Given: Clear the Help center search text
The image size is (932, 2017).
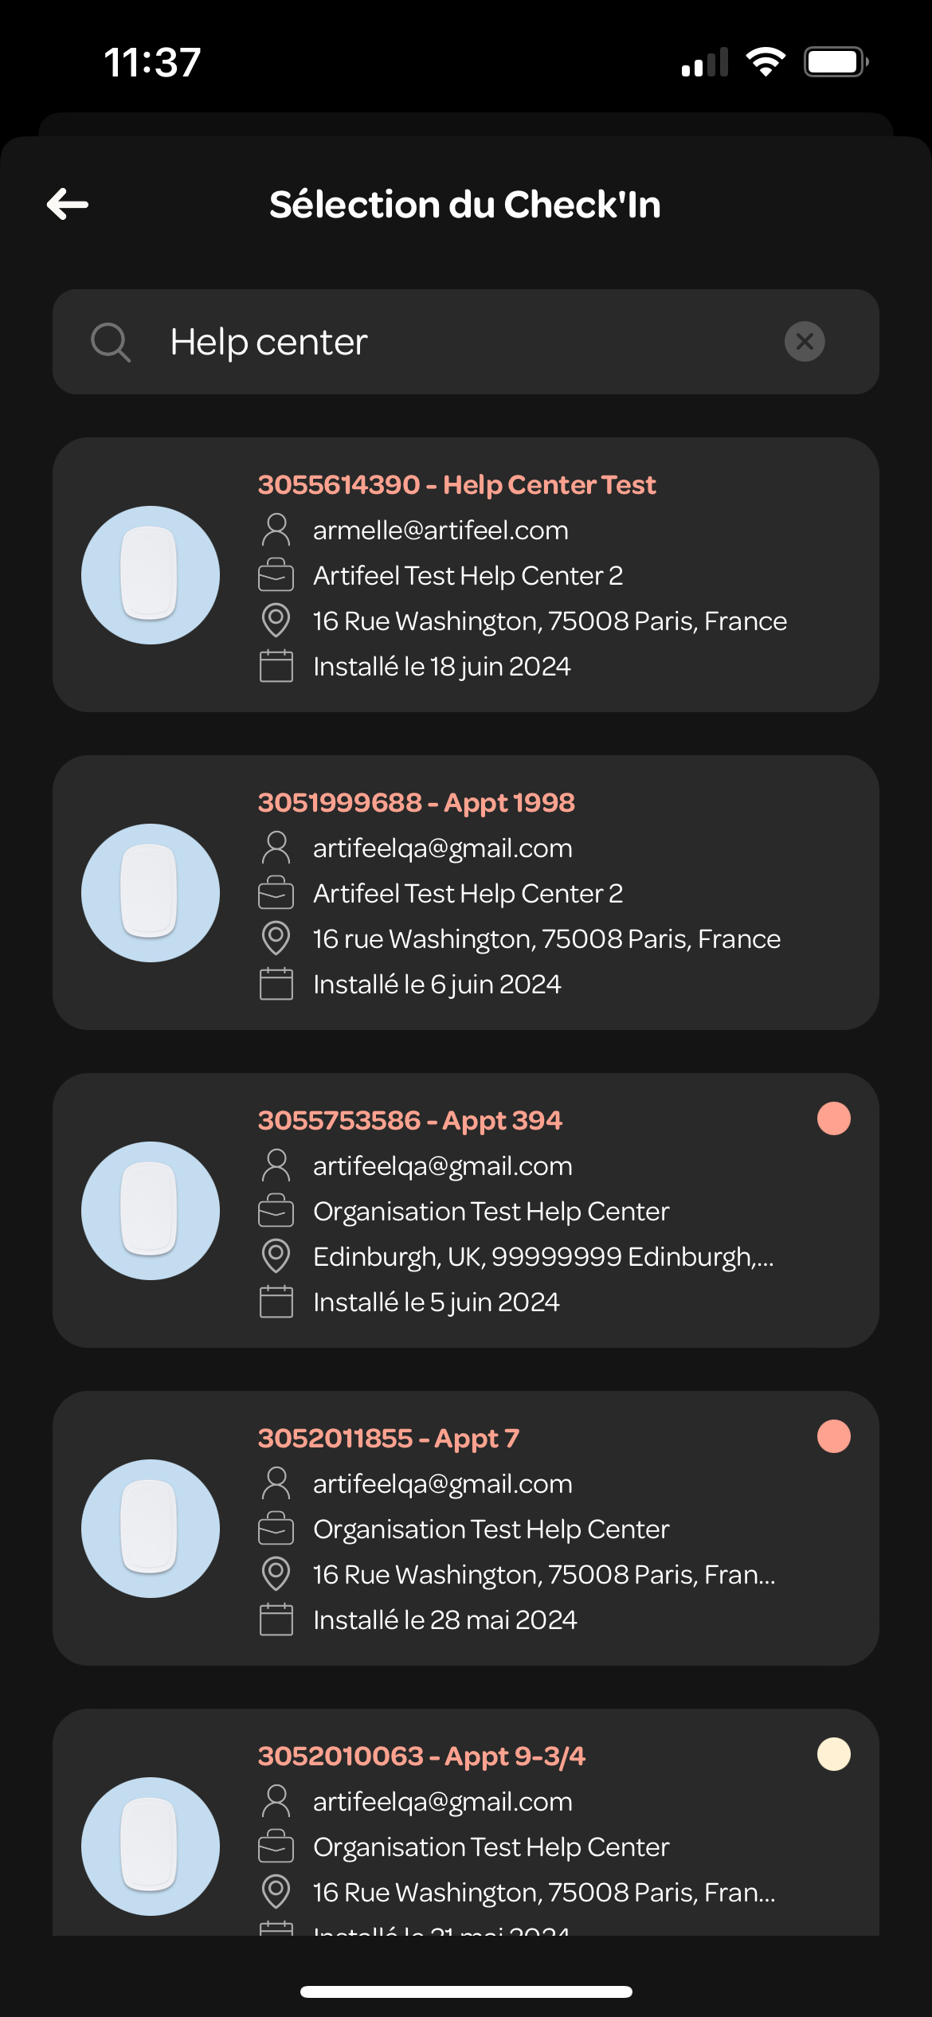Looking at the screenshot, I should tap(805, 342).
